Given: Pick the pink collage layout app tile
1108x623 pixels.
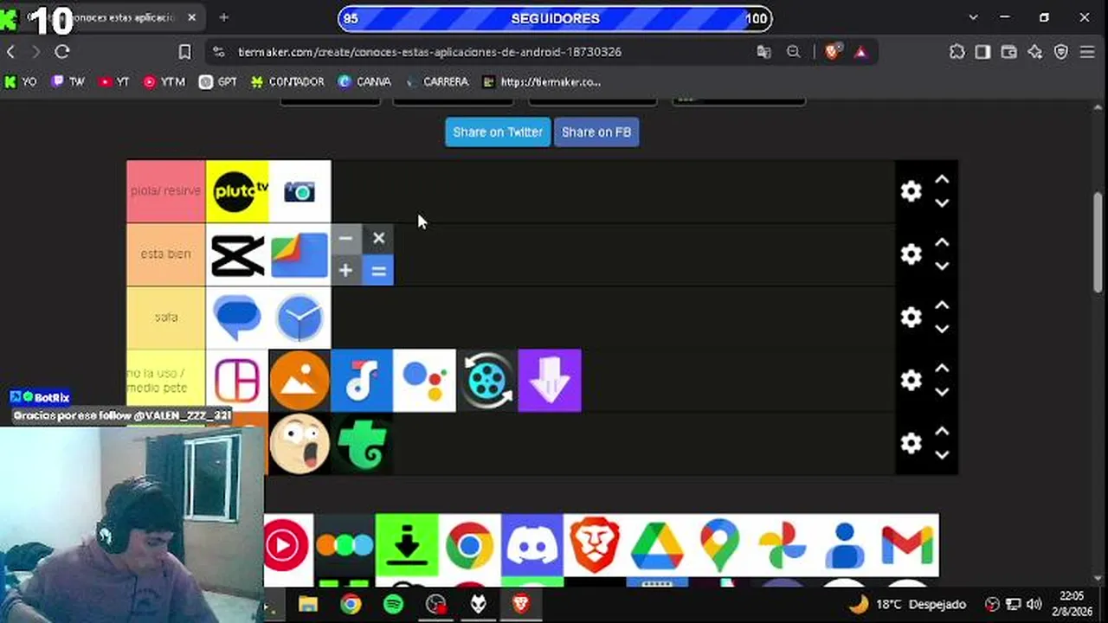Looking at the screenshot, I should tap(237, 381).
